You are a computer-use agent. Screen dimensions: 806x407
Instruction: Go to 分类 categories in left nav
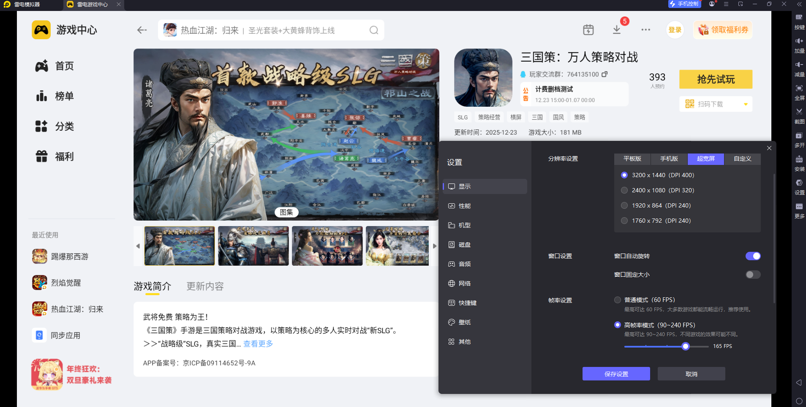[x=55, y=126]
